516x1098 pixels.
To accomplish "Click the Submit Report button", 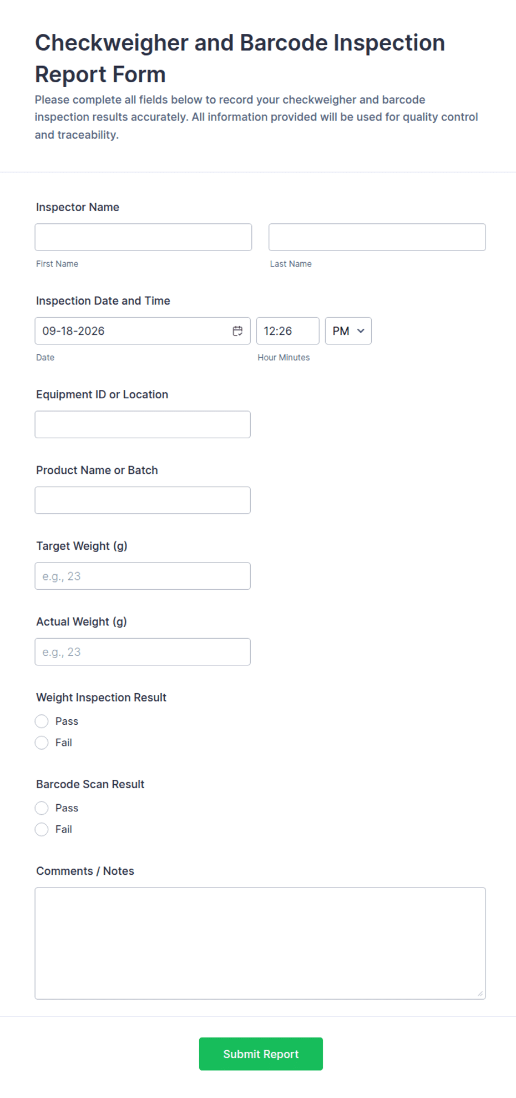I will click(261, 1054).
